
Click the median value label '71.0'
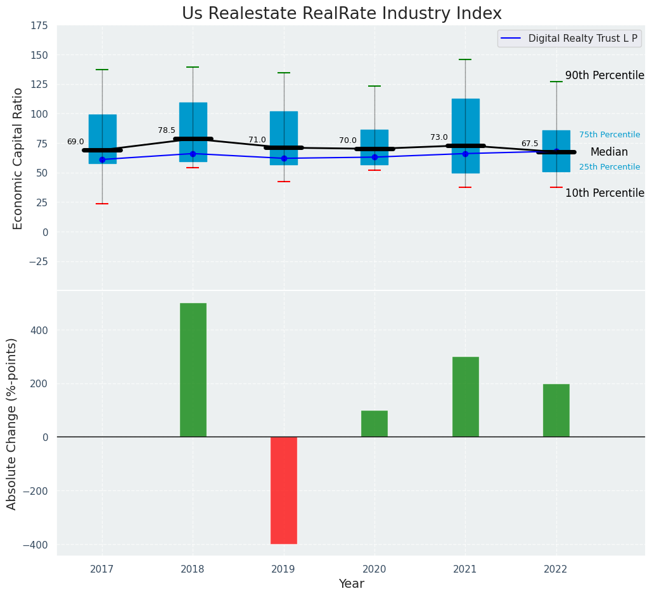(257, 140)
